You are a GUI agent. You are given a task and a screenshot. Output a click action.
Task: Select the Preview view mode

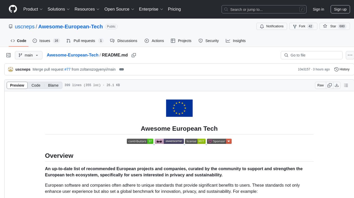(x=17, y=85)
